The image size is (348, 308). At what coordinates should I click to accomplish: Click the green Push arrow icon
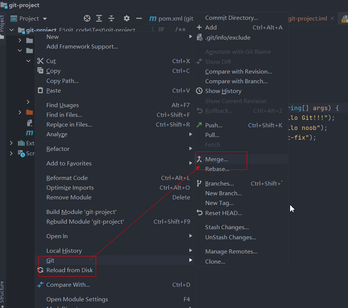click(199, 125)
